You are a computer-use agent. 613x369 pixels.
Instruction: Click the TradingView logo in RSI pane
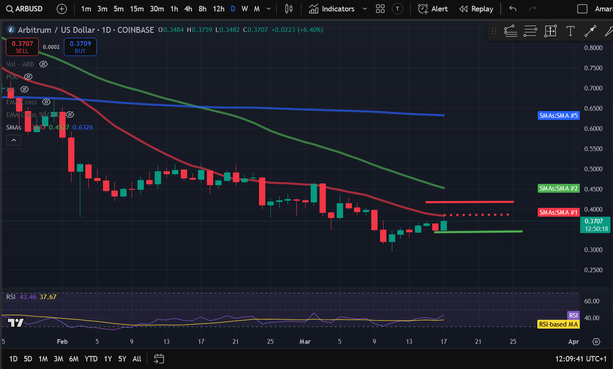tap(16, 323)
